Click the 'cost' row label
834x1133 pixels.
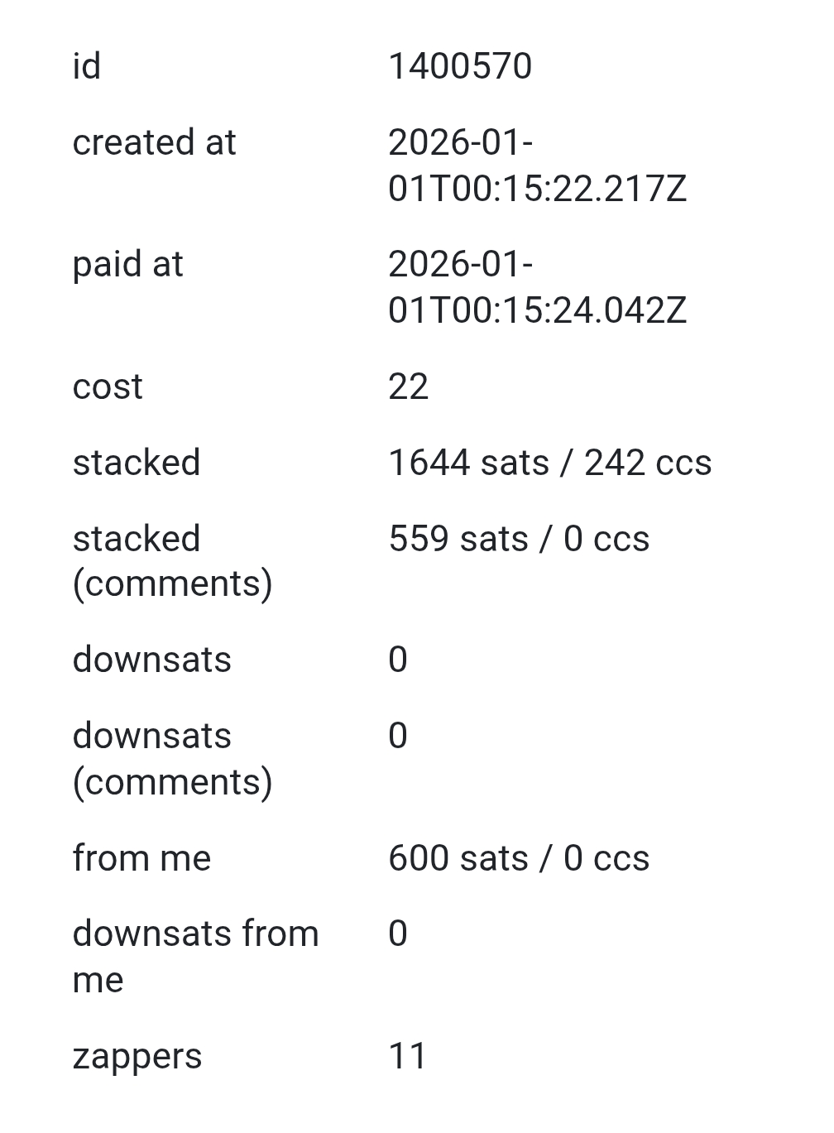click(108, 386)
